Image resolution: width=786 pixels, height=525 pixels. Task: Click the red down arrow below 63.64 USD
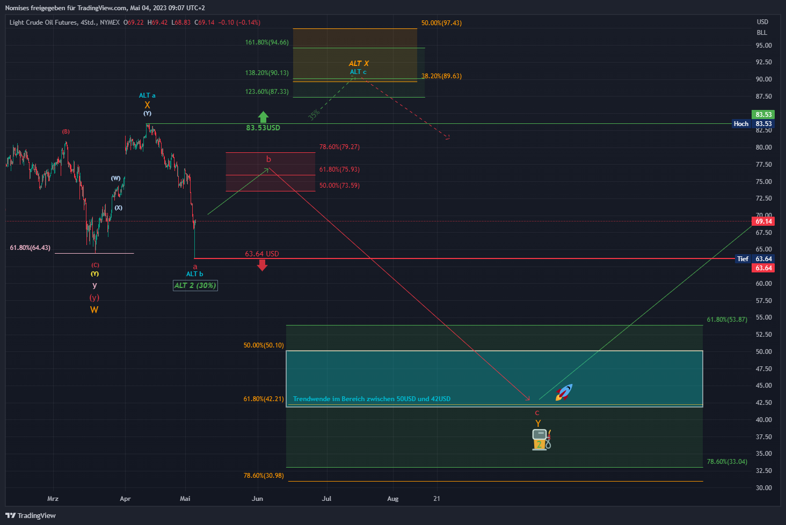pyautogui.click(x=262, y=265)
